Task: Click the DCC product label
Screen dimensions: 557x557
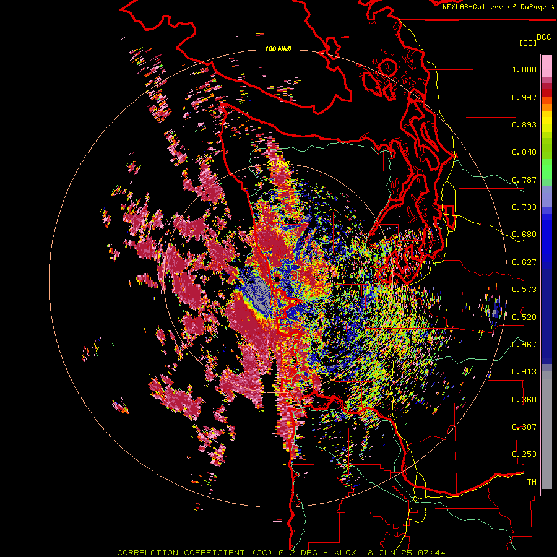Action: click(x=544, y=37)
